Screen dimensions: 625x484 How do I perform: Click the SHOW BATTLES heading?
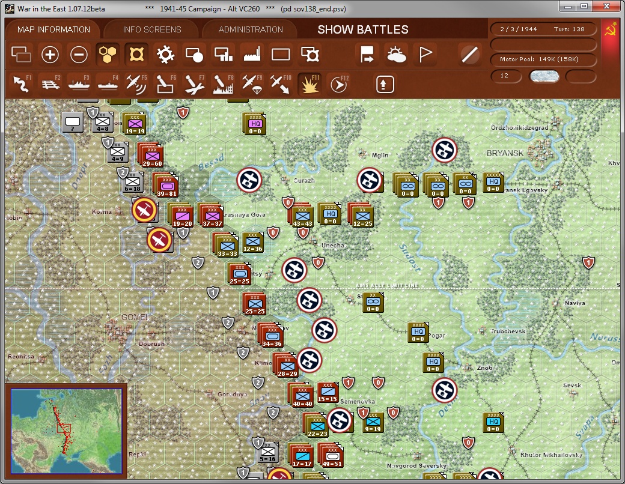pyautogui.click(x=363, y=29)
